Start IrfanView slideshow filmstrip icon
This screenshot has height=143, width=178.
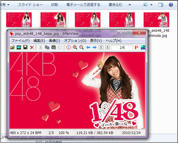point(19,48)
